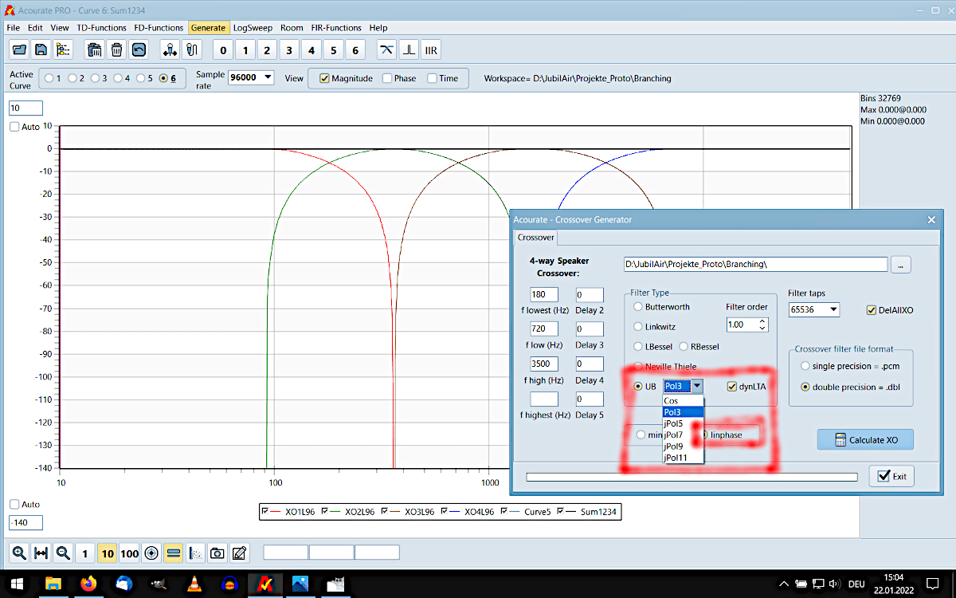
Task: Uncheck the Magnitude view checkbox
Action: (x=324, y=78)
